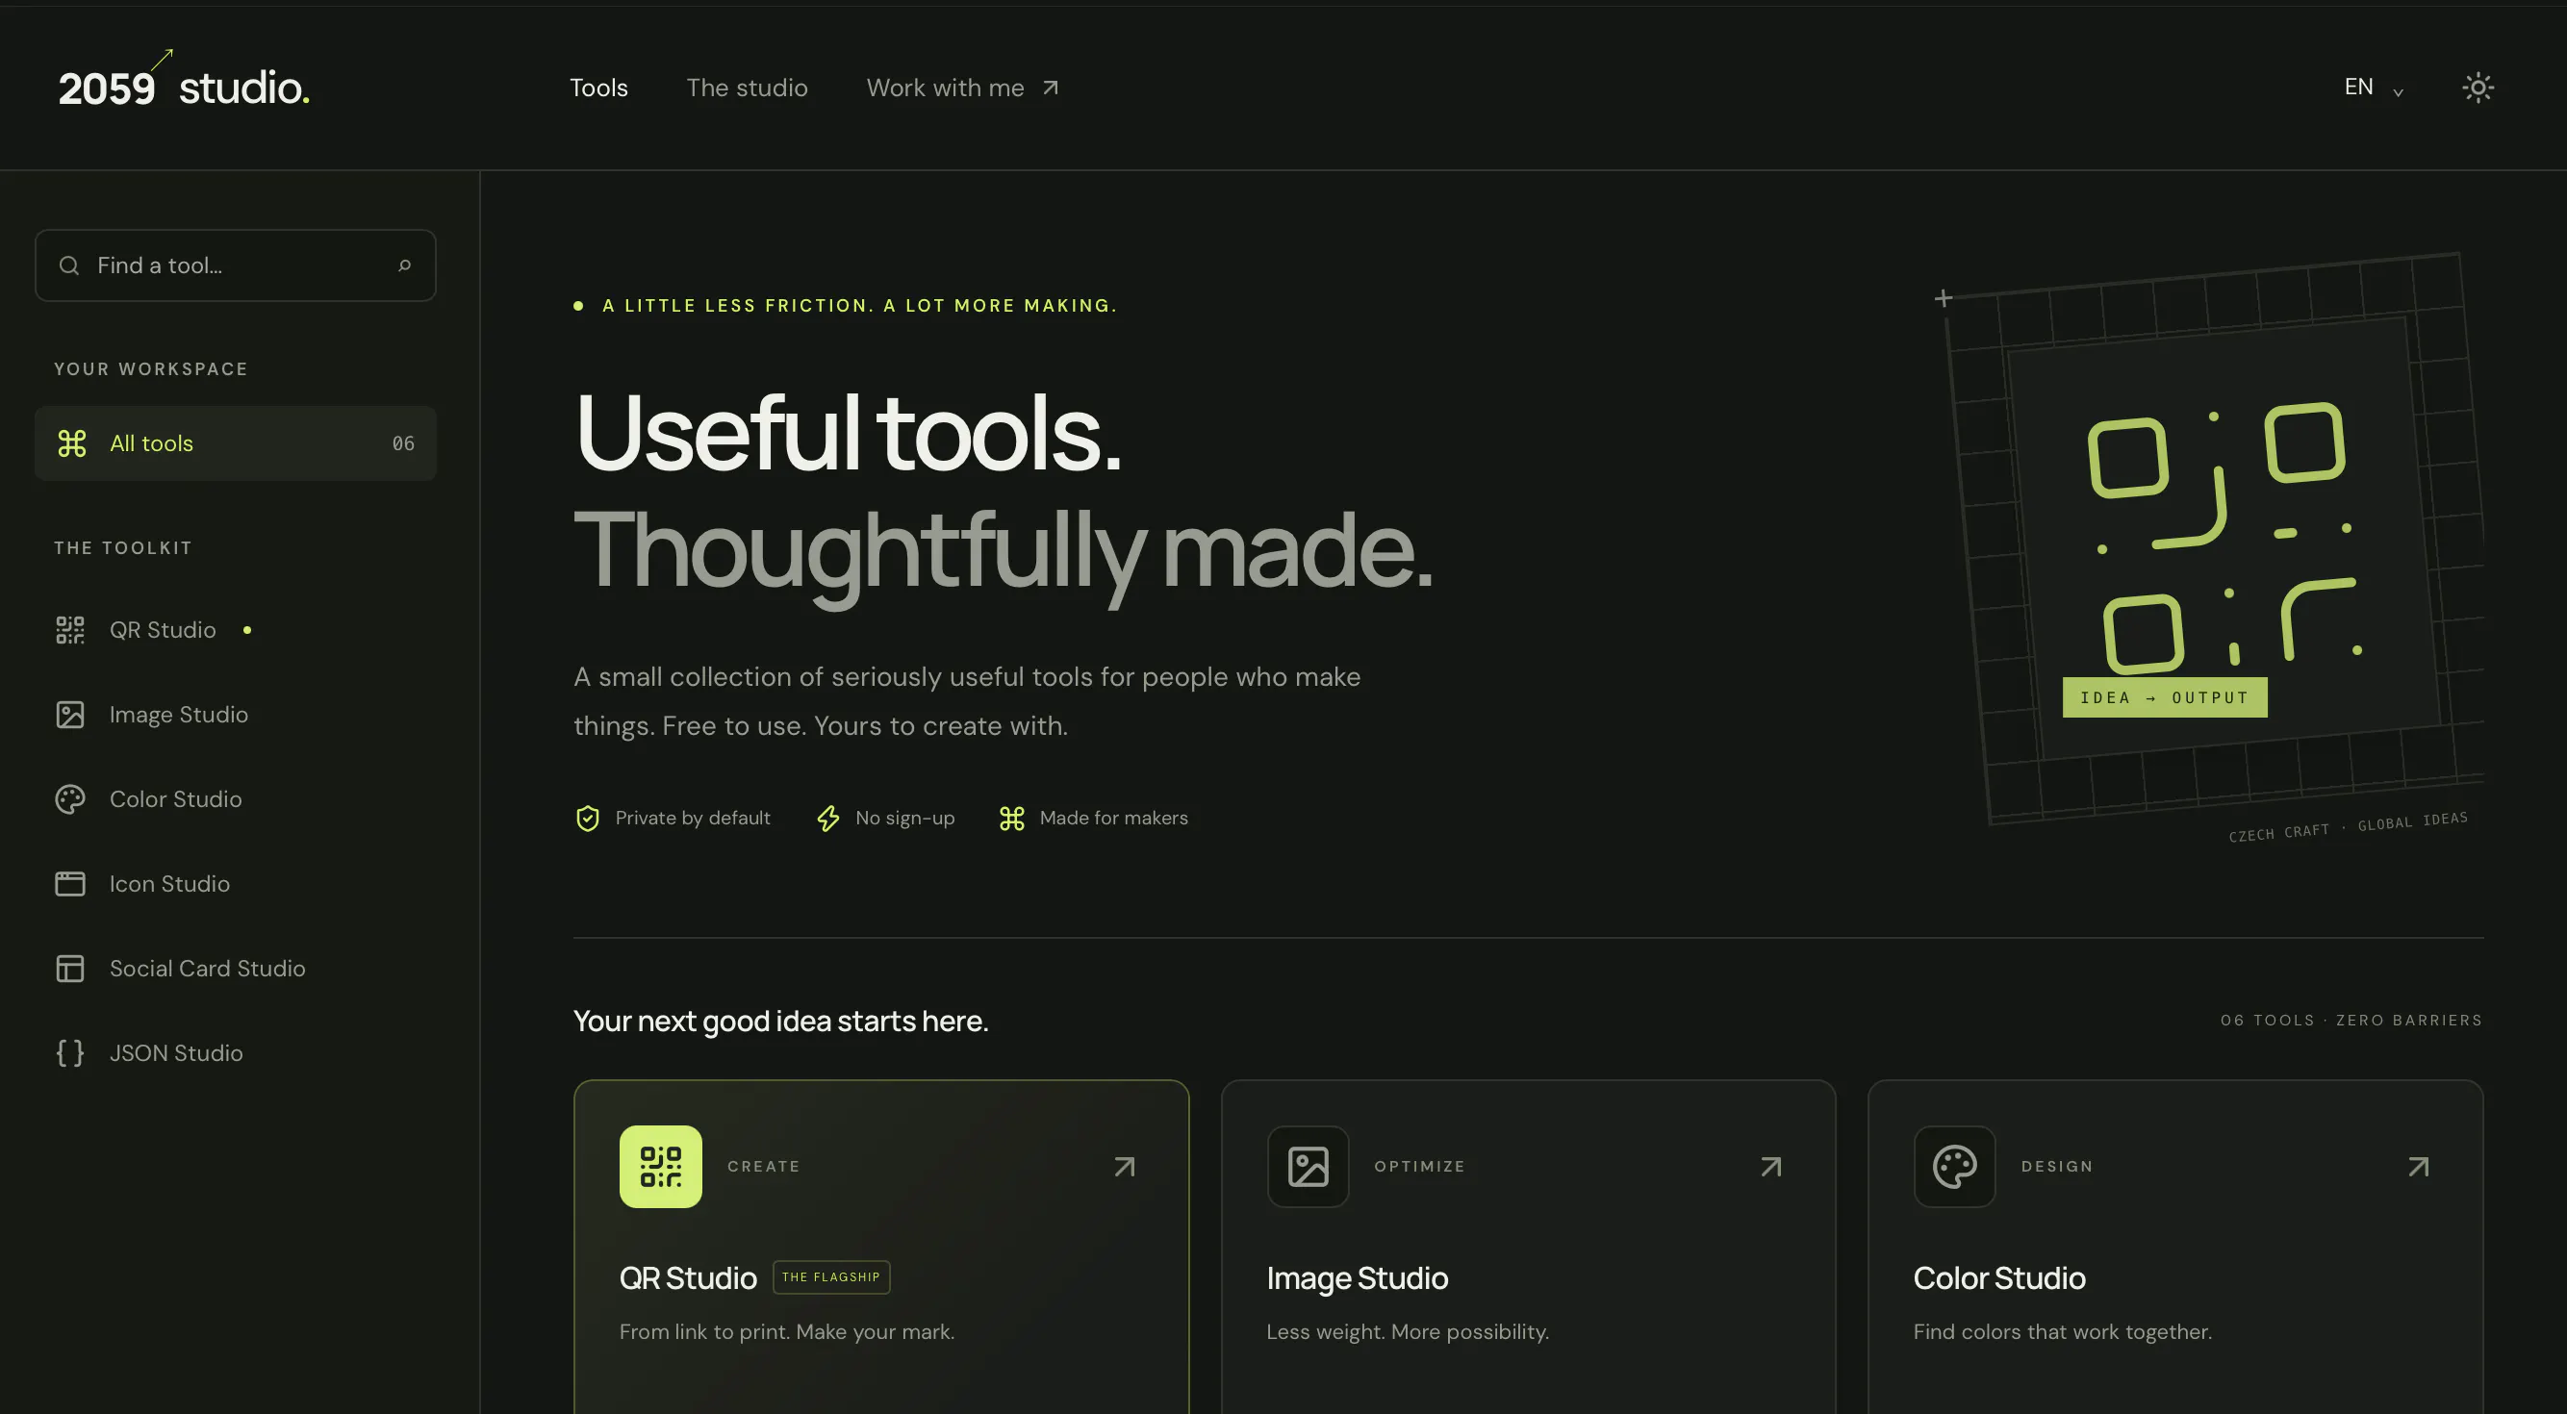Screen dimensions: 2567x1414
Task: Click the 06 count next to All tools
Action: pos(402,443)
